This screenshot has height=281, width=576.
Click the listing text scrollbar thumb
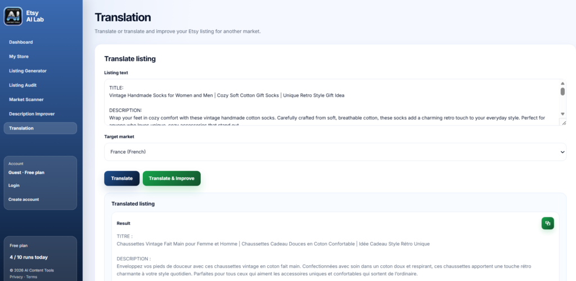562,91
